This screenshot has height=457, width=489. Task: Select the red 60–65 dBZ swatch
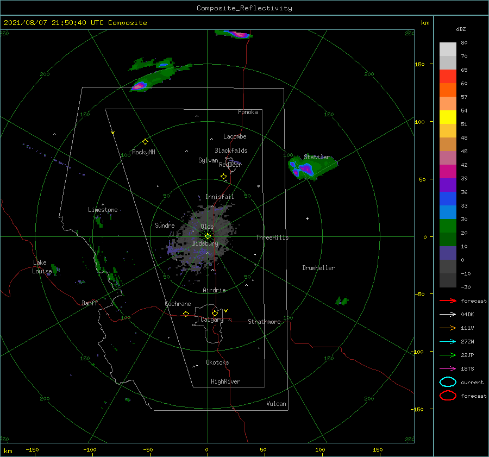(448, 77)
